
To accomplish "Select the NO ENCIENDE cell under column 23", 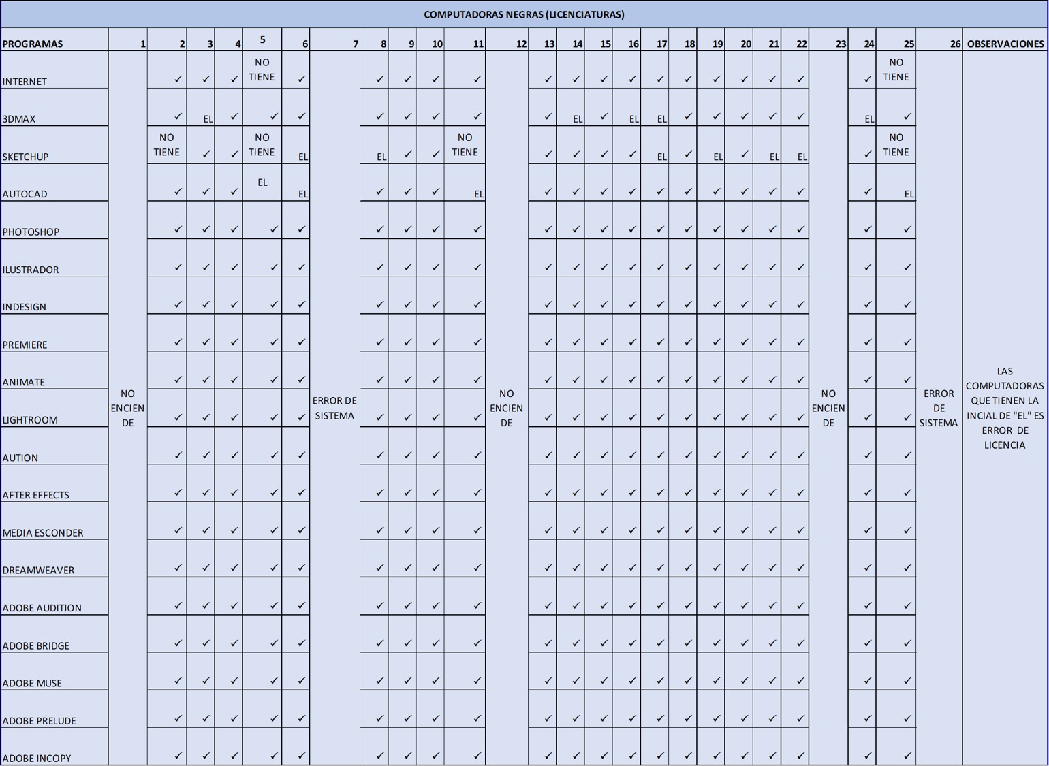I will (828, 408).
